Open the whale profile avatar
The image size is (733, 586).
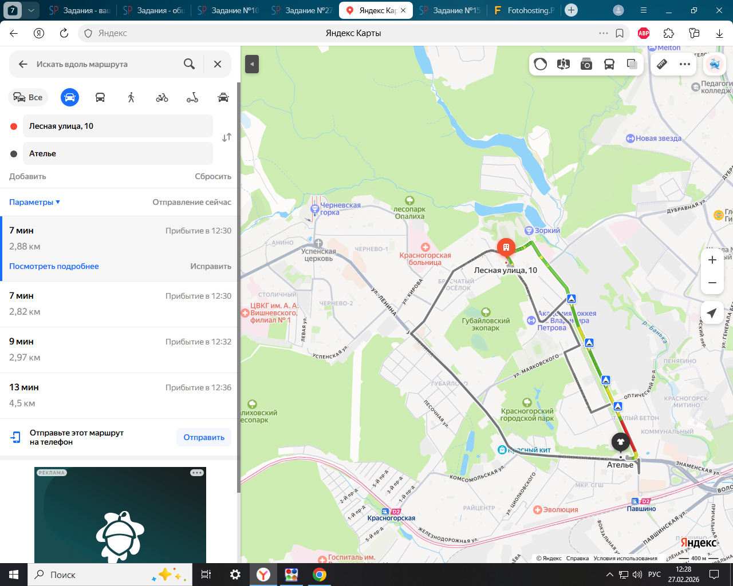click(x=715, y=64)
